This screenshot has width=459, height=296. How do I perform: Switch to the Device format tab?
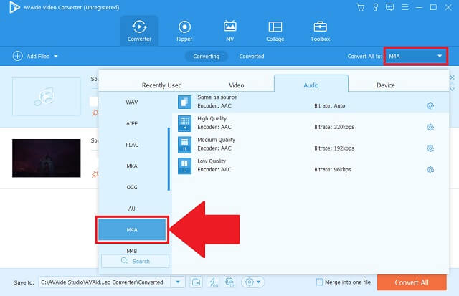coord(386,85)
